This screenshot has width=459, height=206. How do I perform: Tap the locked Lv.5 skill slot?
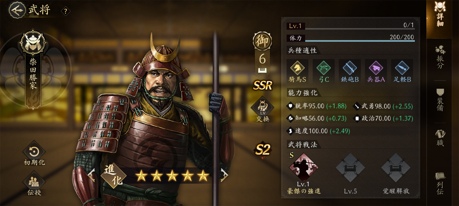[x=350, y=168]
